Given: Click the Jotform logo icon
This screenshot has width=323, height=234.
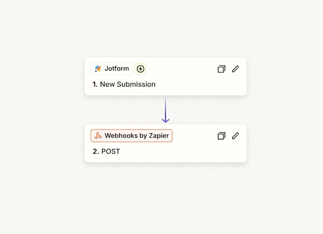Looking at the screenshot, I should pos(98,68).
